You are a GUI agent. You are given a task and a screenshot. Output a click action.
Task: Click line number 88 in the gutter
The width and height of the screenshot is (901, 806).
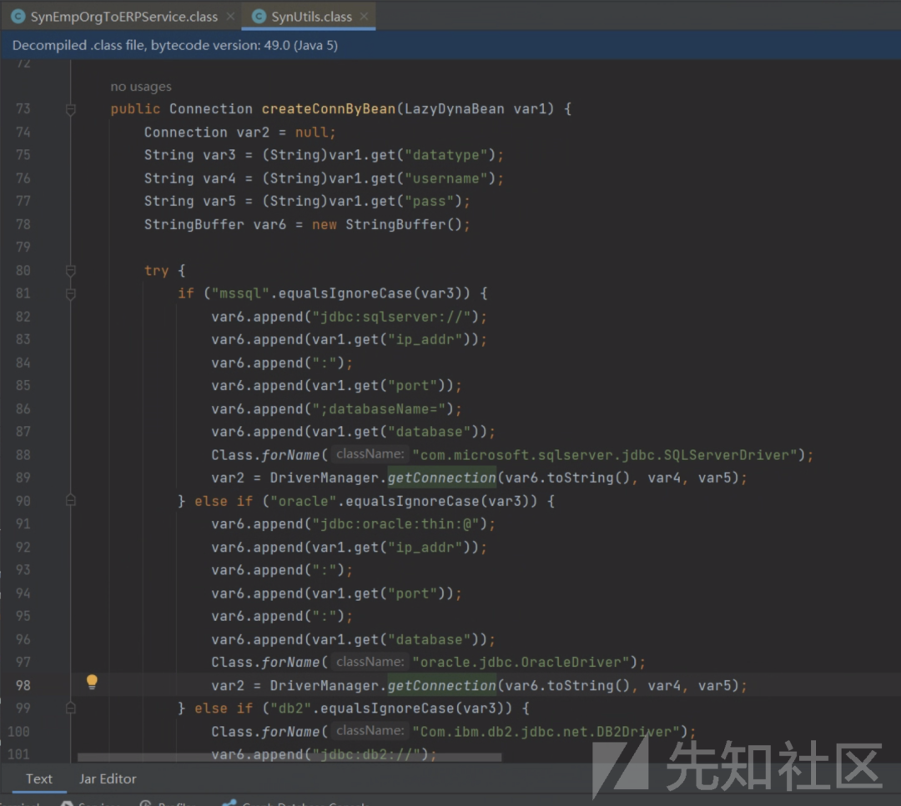(23, 455)
